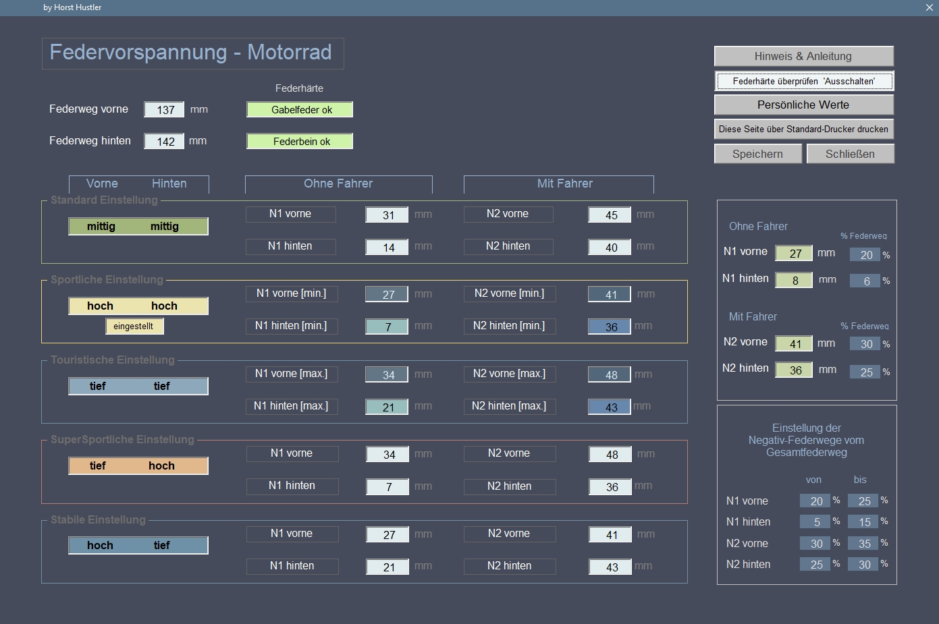Image resolution: width=939 pixels, height=624 pixels.
Task: Select the SuperSportliche 'tief hoch' setting
Action: tap(138, 465)
